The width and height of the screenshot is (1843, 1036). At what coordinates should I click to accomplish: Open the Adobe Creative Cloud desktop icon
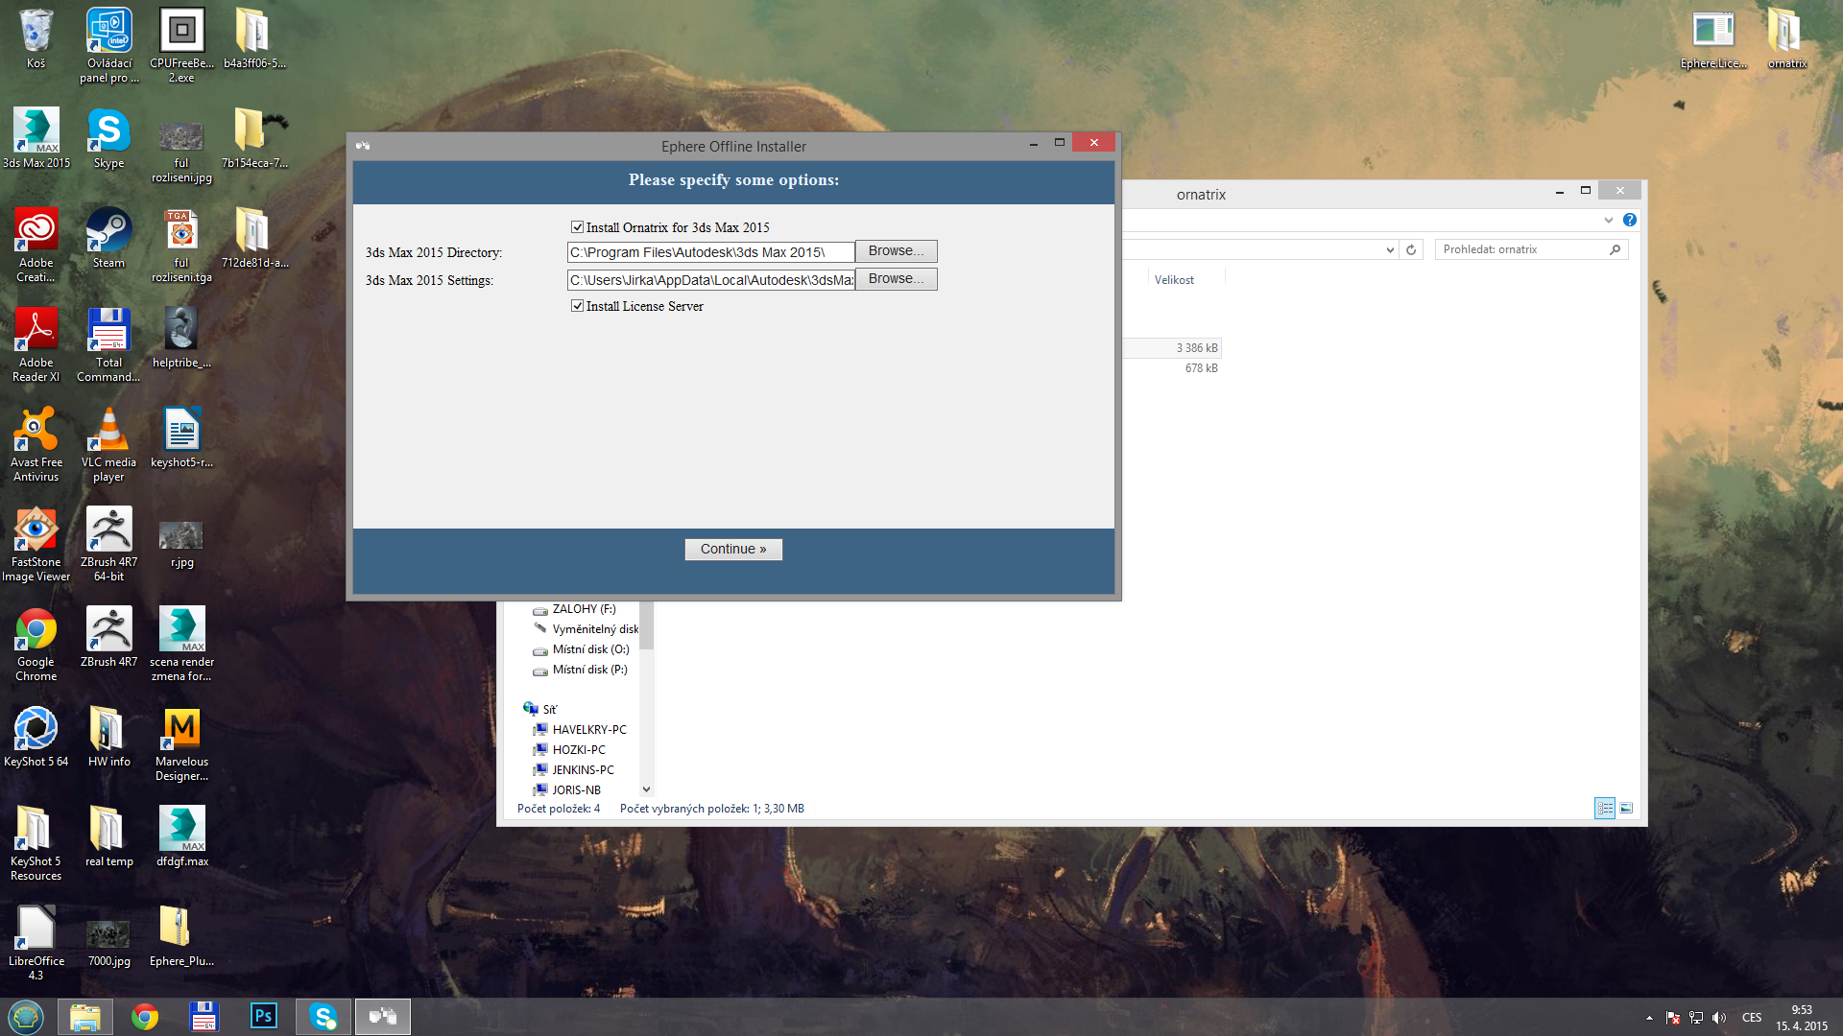click(36, 245)
